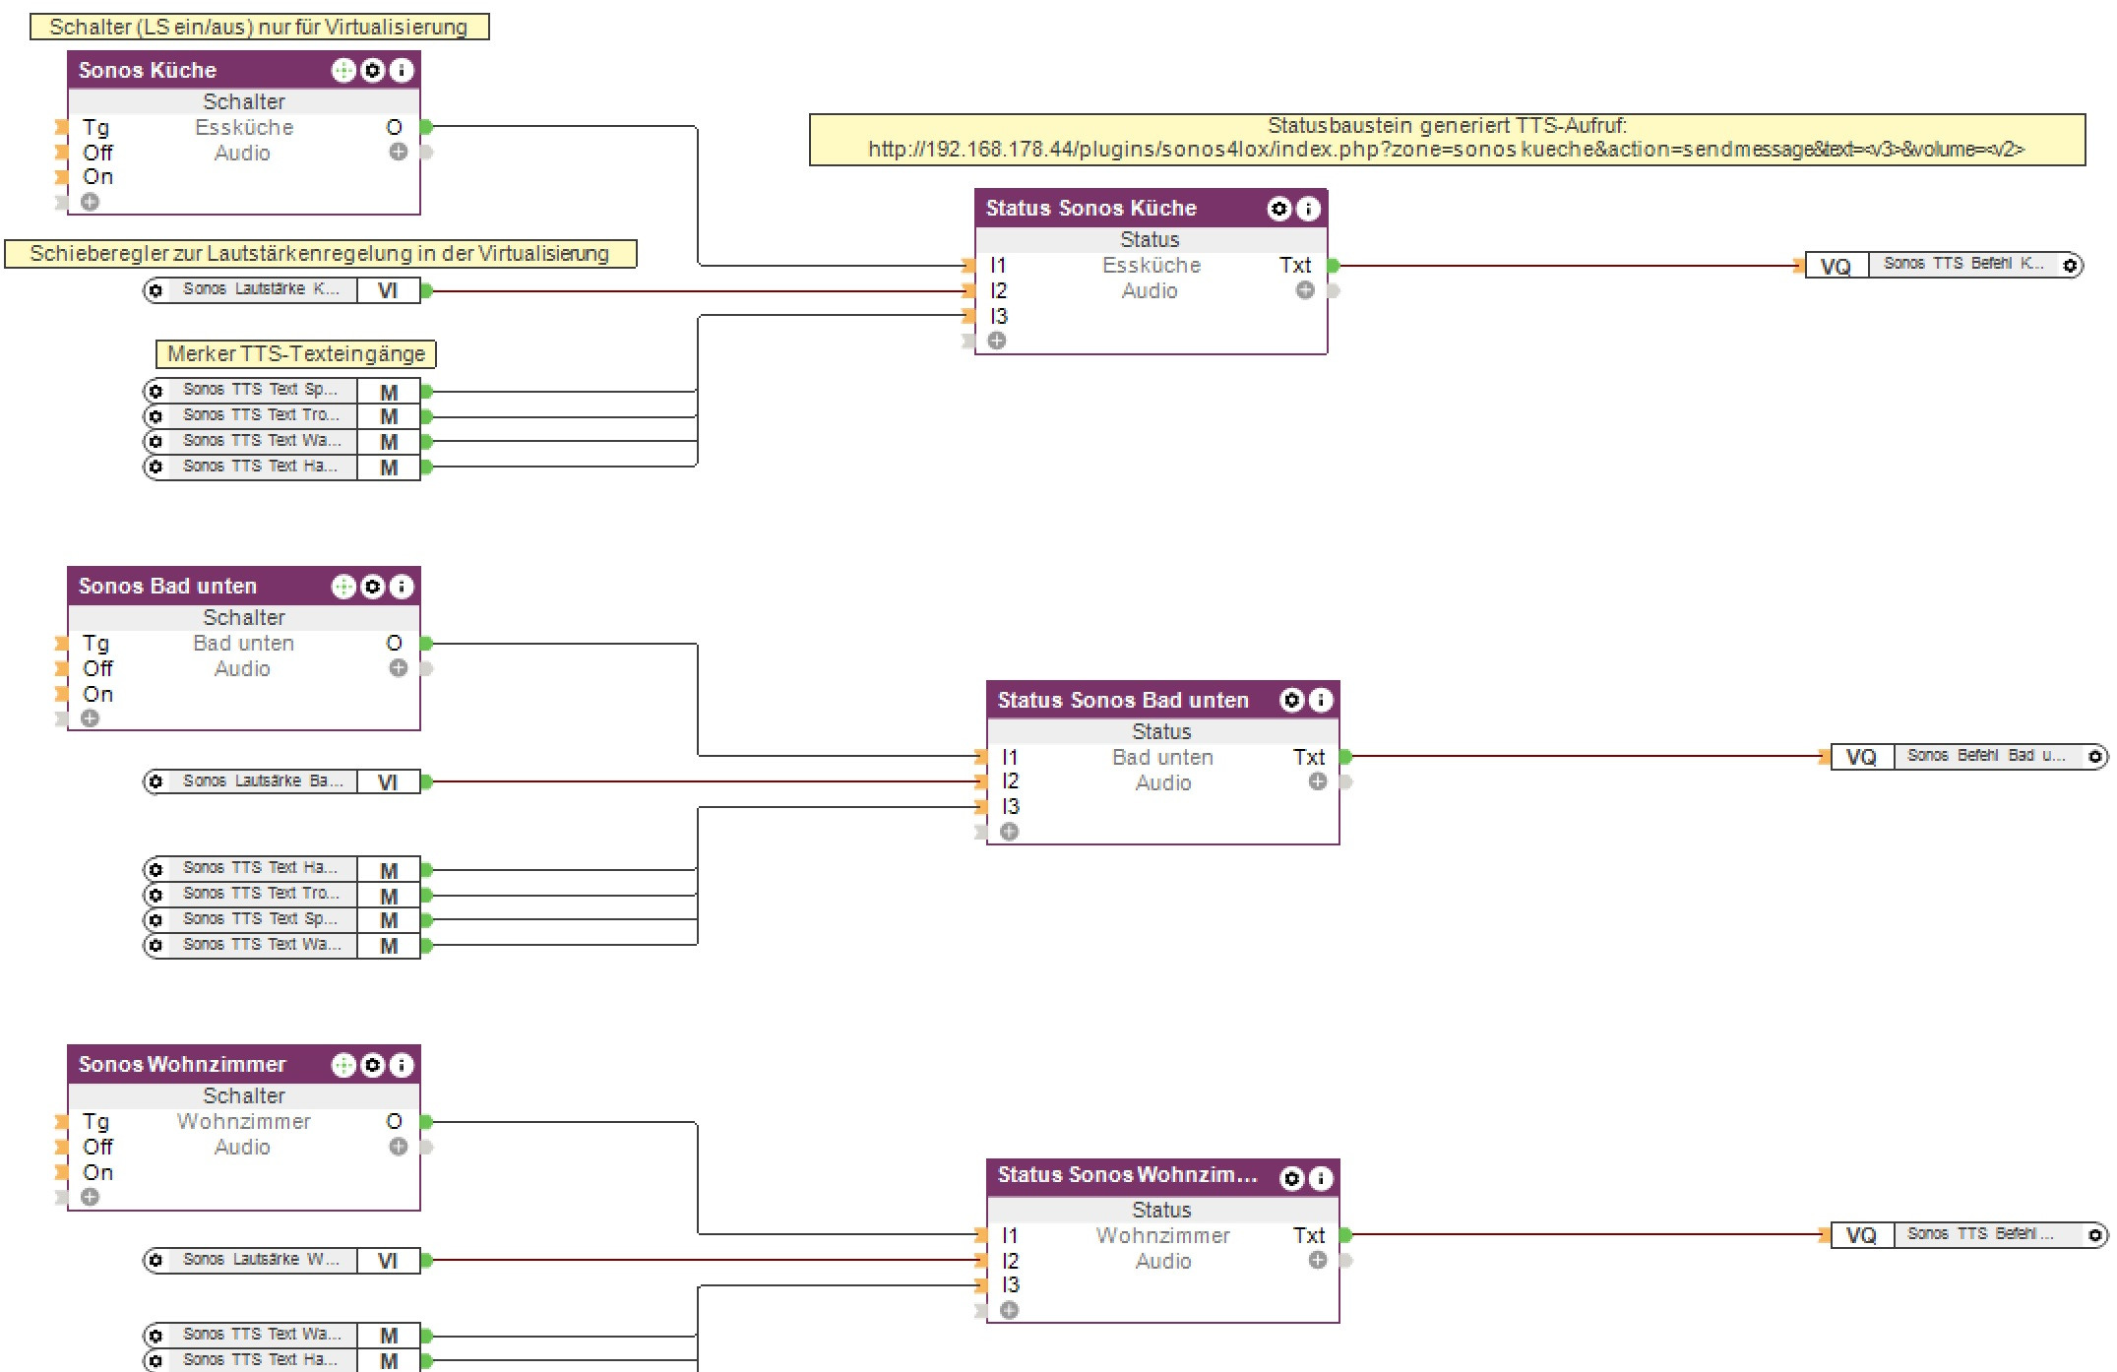Click gear on Sonos Lautstärke K... input
Screen dimensions: 2117x1372
tap(156, 290)
